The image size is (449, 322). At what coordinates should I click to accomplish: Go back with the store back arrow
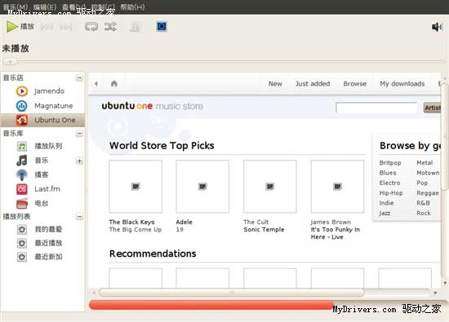96,83
